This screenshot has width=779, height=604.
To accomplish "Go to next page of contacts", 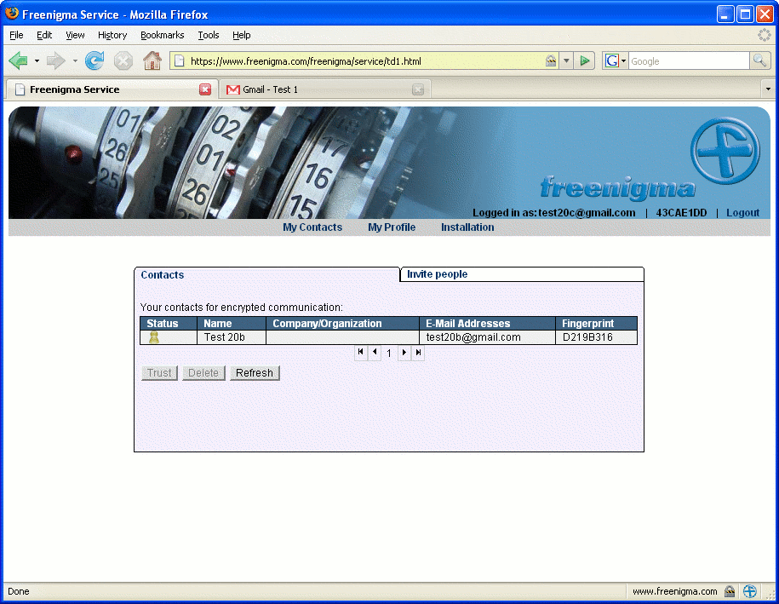I will pyautogui.click(x=404, y=353).
